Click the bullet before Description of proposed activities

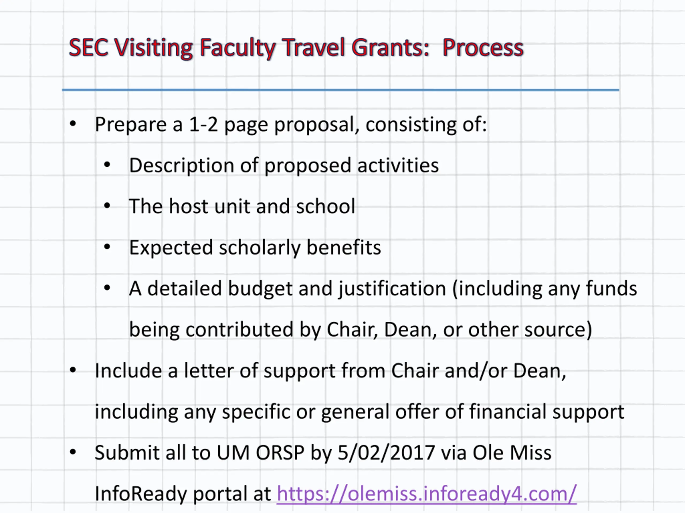click(107, 165)
